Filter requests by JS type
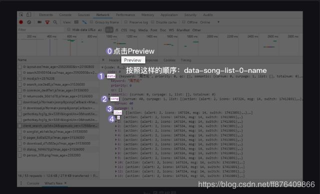The image size is (320, 194). point(117,30)
